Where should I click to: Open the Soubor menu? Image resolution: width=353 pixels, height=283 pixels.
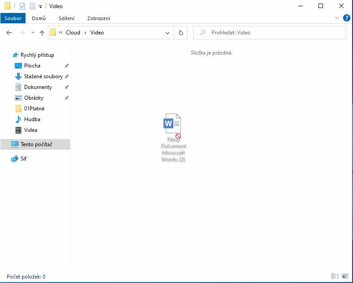13,18
